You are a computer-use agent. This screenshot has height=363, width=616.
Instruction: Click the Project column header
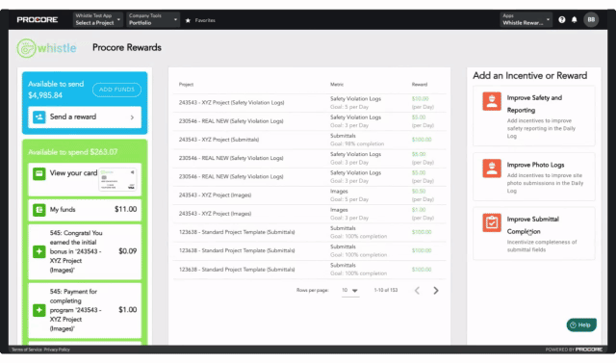point(186,85)
